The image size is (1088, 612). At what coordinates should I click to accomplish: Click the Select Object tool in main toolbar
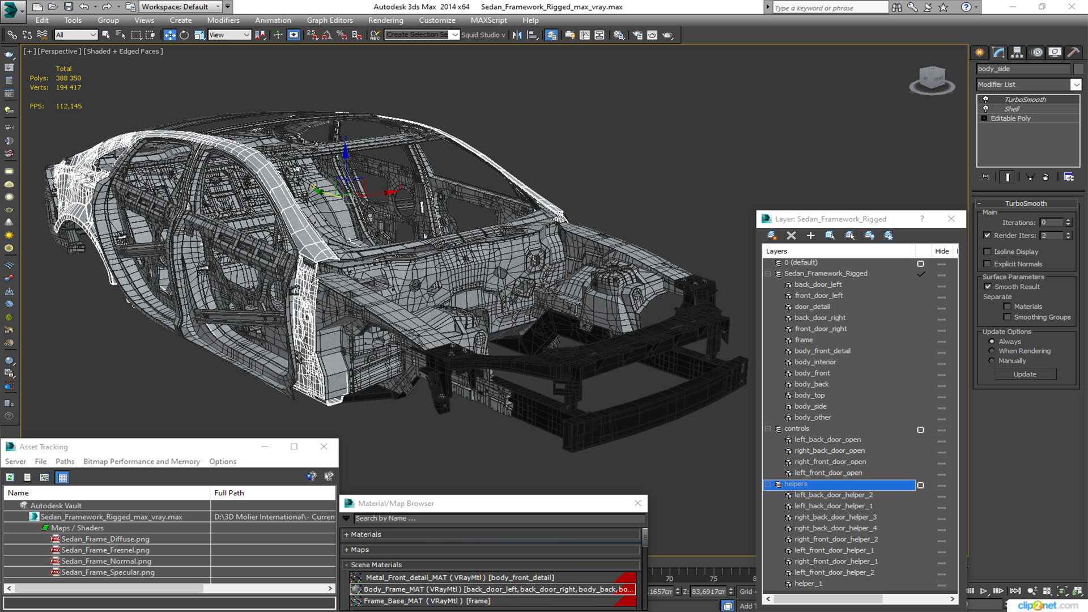105,35
